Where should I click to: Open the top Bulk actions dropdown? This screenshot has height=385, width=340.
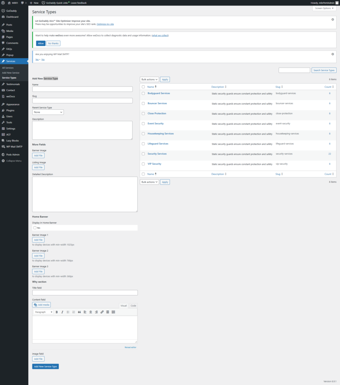[149, 79]
